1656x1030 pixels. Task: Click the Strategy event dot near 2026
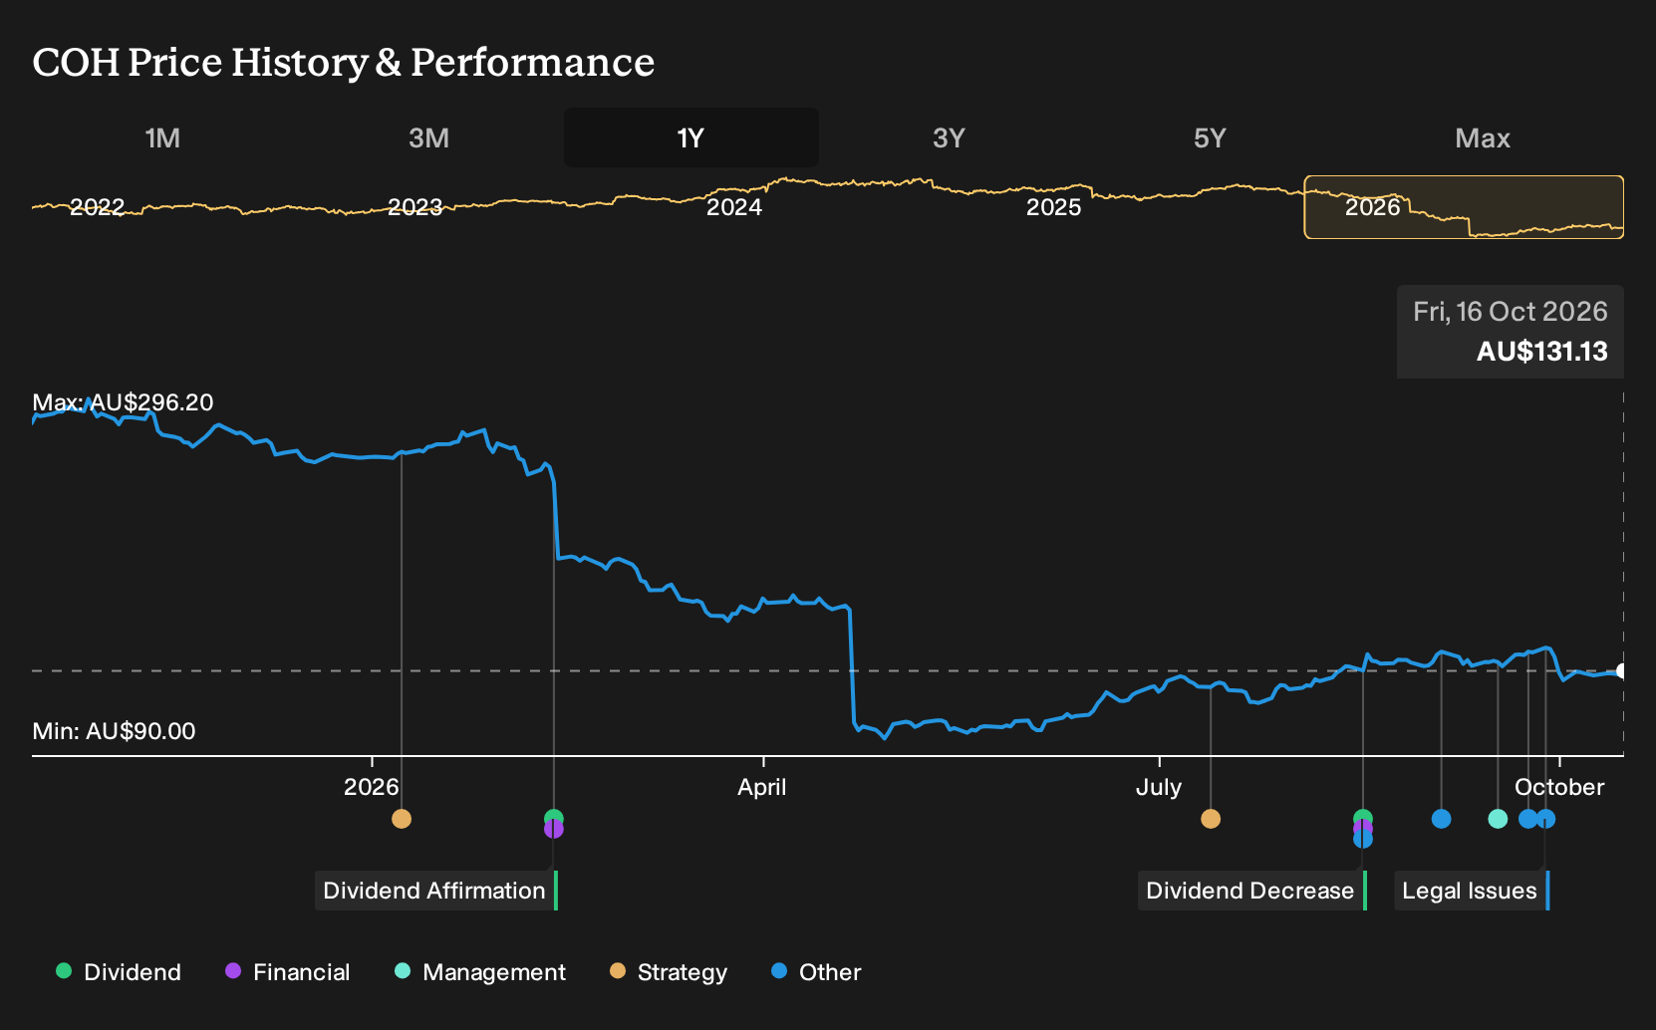[402, 819]
